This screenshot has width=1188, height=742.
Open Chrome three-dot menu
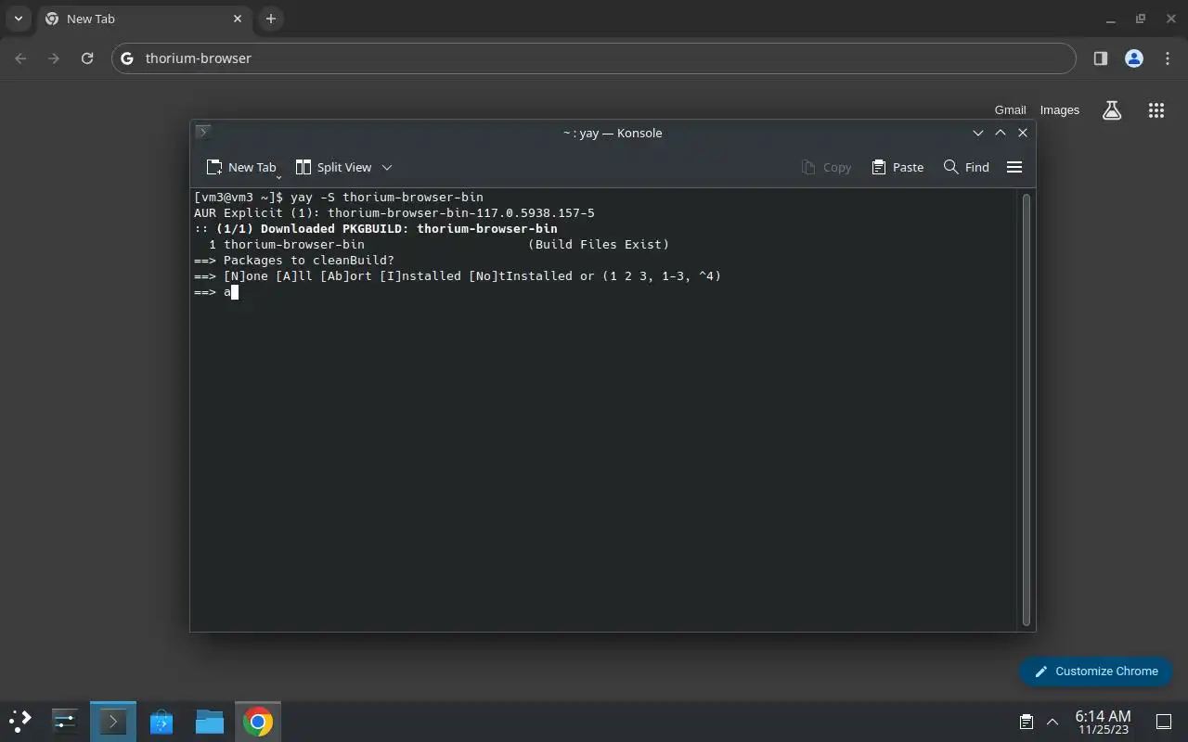[1167, 58]
